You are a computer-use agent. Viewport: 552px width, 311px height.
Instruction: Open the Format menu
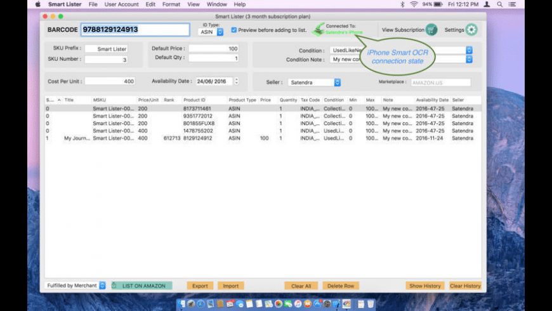pyautogui.click(x=171, y=4)
